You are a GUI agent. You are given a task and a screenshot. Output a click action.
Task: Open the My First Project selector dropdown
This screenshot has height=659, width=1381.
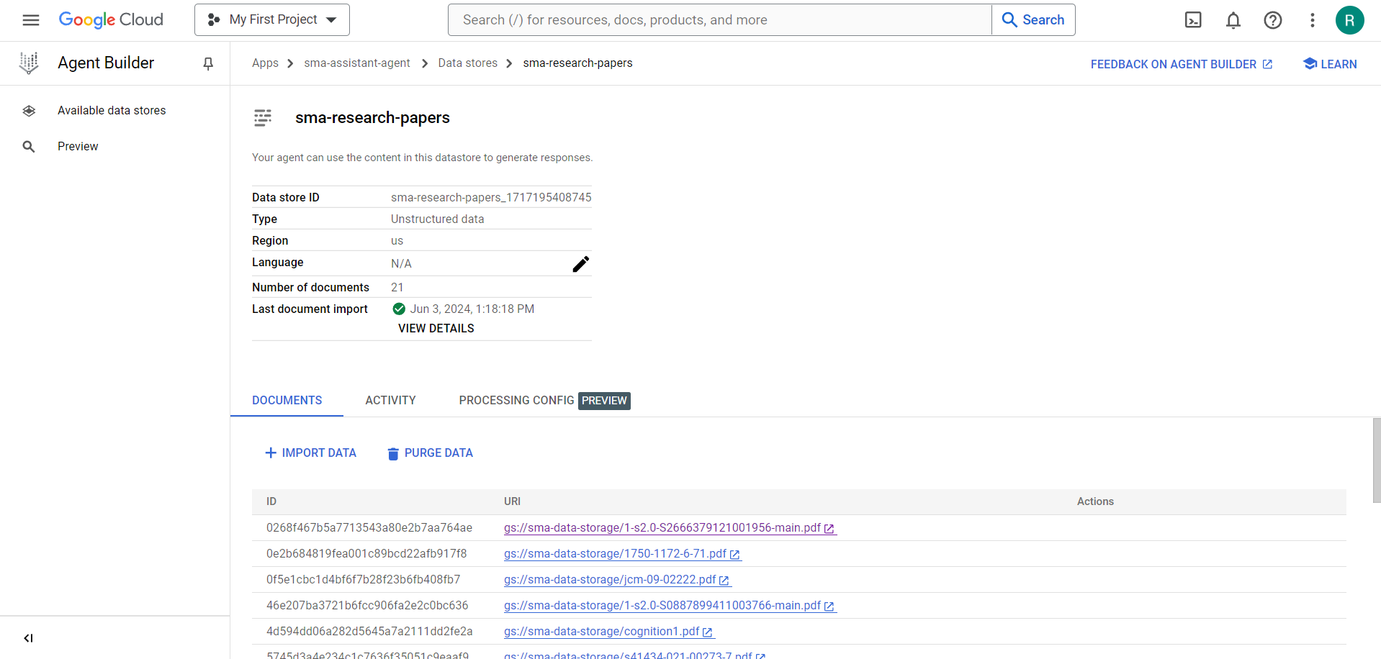tap(272, 20)
